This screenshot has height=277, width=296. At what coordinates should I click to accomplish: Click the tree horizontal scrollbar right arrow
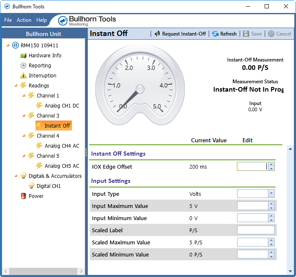pos(82,271)
